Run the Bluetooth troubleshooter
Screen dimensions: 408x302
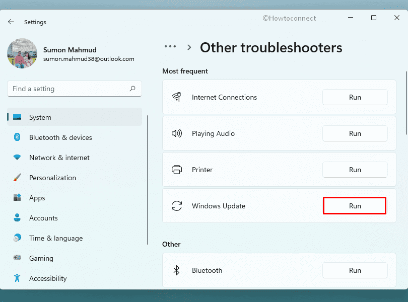click(355, 270)
